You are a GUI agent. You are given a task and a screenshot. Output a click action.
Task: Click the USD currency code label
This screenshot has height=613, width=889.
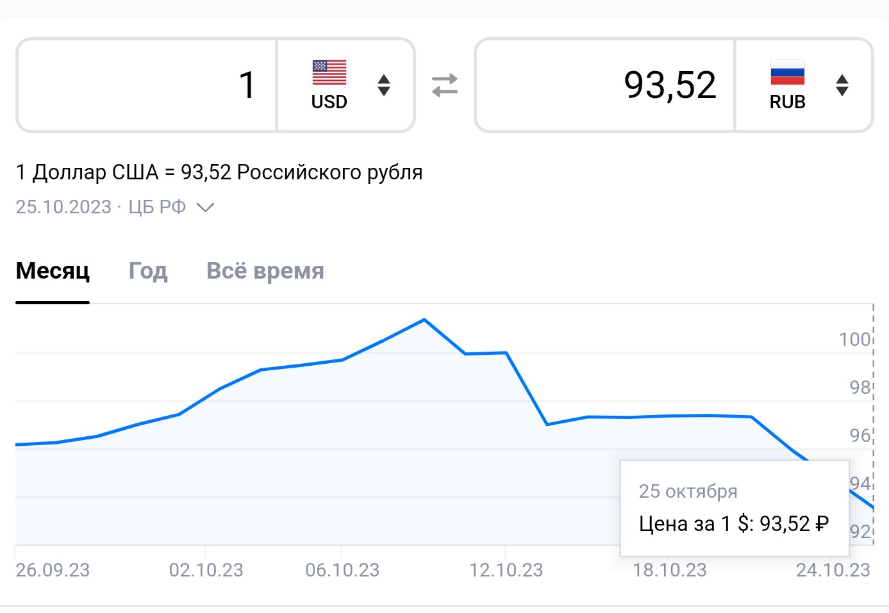coord(329,102)
